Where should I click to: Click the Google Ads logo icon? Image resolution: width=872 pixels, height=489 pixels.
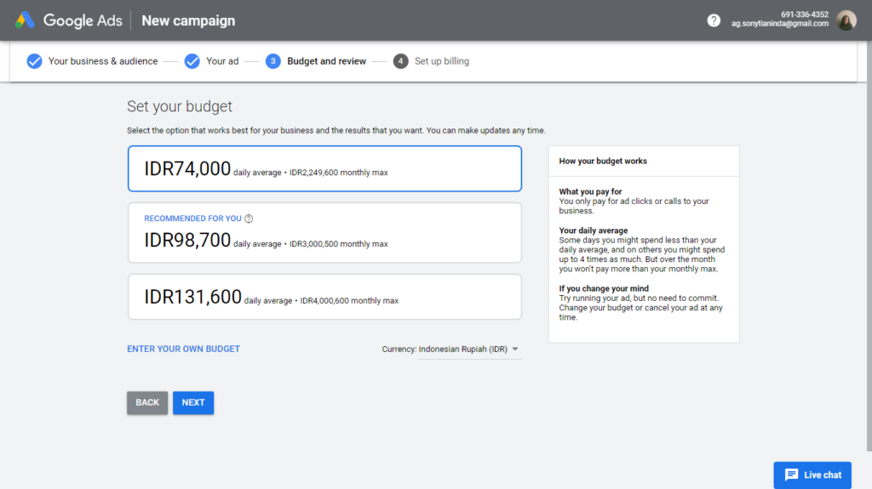tap(24, 20)
